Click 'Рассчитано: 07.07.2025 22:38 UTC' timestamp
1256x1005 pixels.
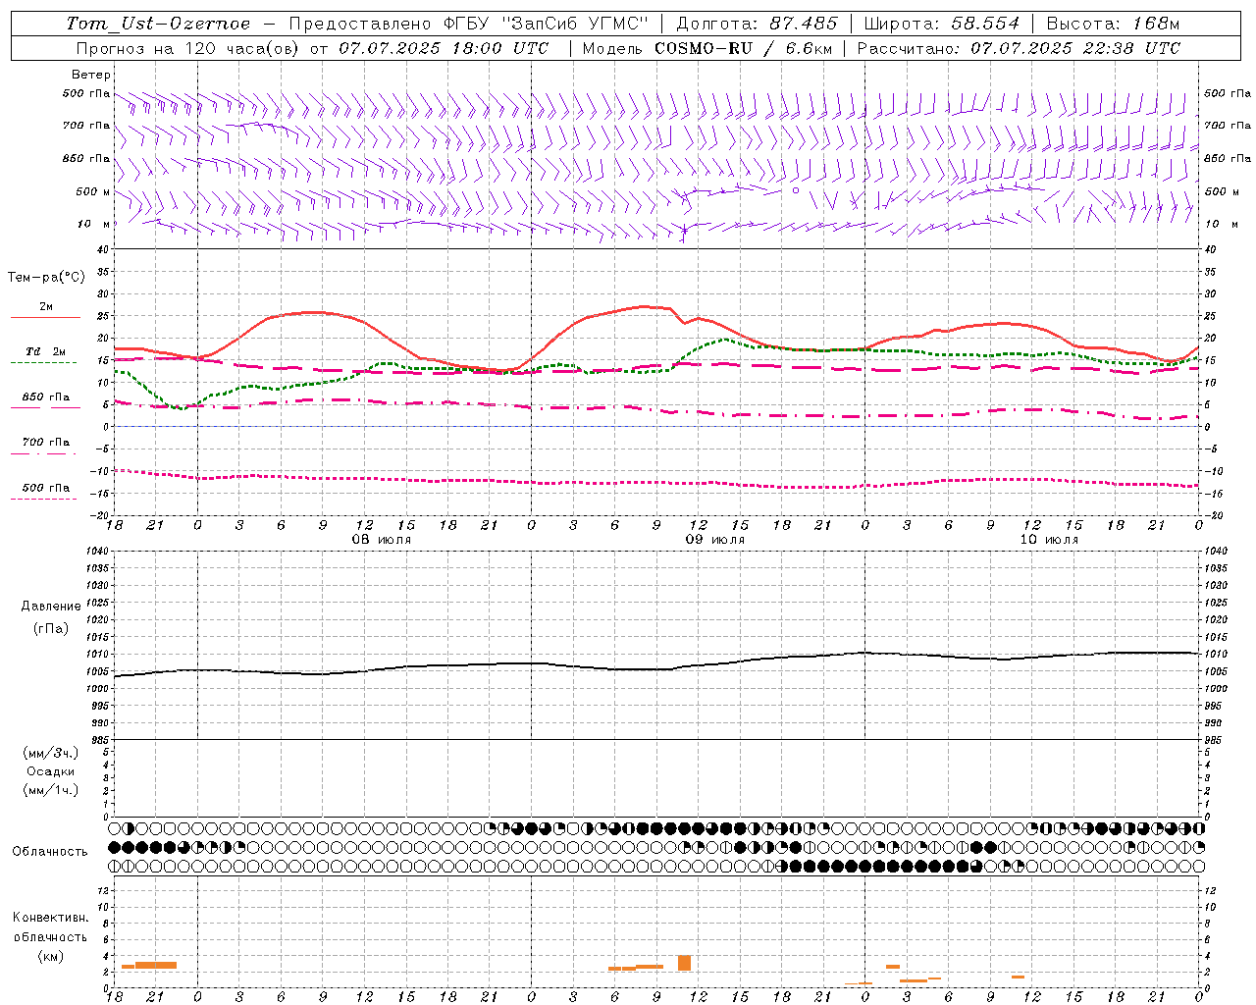coord(1019,48)
